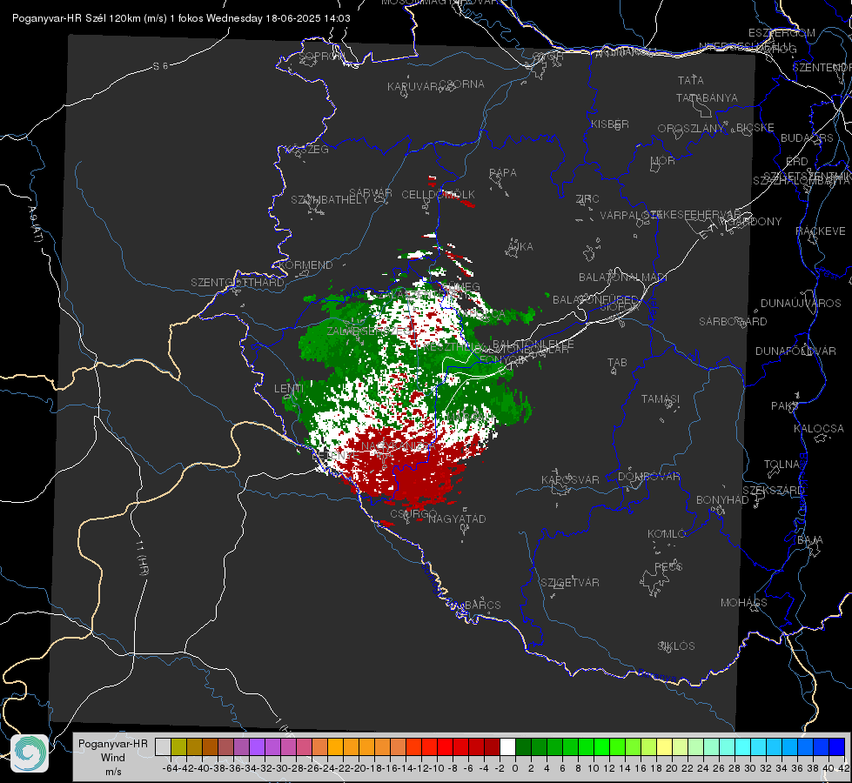
Task: Select the DOMBOVAR city label
Action: (648, 476)
